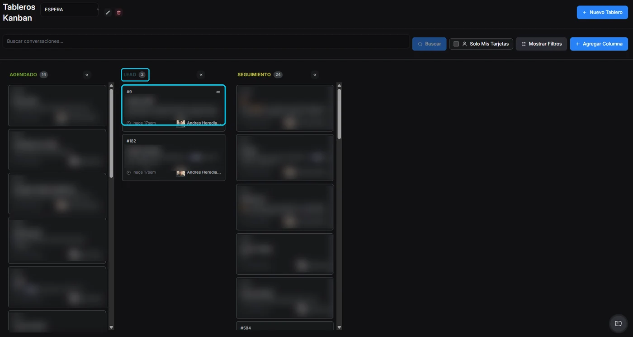
Task: Click the clock icon on card #182
Action: (x=129, y=172)
